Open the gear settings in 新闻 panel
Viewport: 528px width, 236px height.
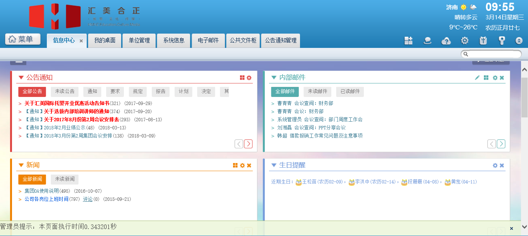tap(242, 165)
